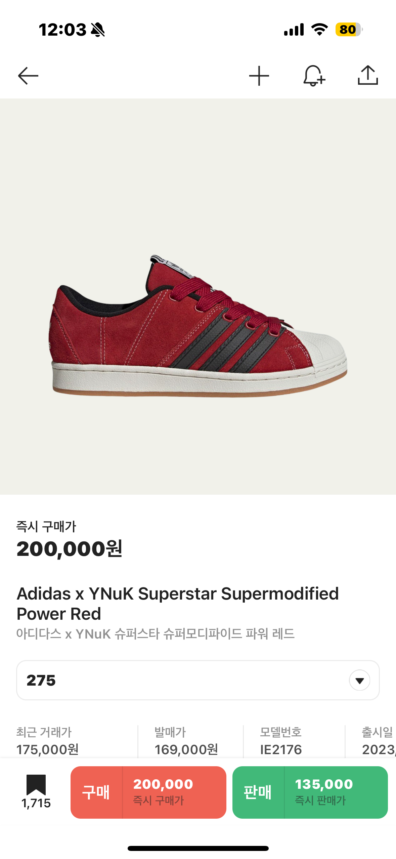Tap the red 구매 buy button
396x859 pixels.
pos(96,792)
